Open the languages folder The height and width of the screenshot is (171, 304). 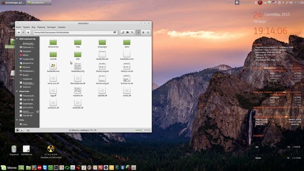[103, 44]
